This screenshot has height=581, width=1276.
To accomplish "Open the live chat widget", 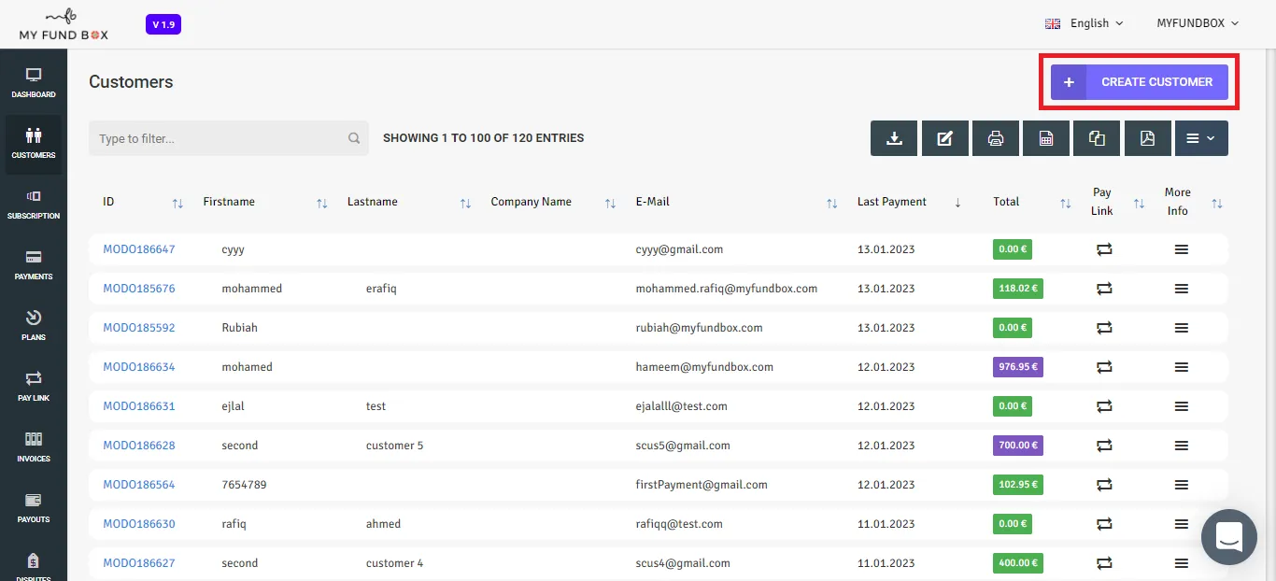I will (1229, 537).
